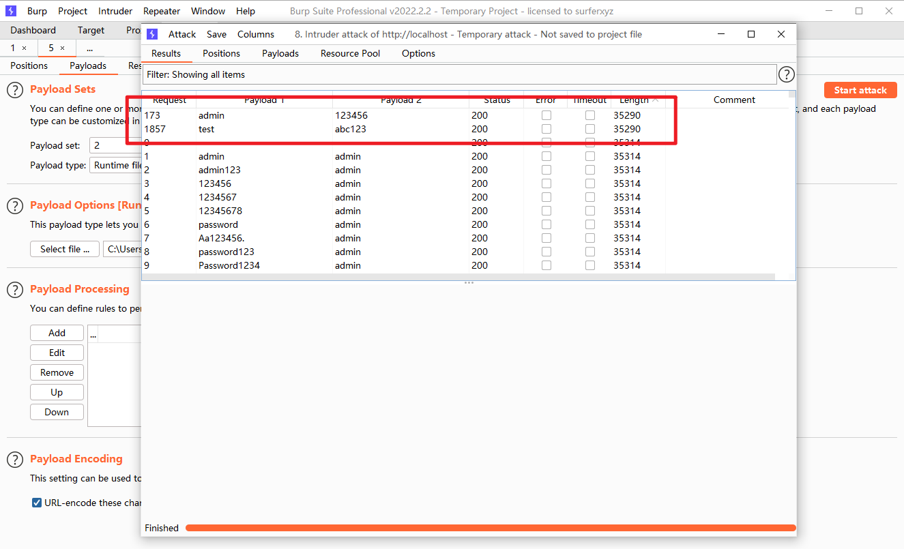The image size is (904, 549).
Task: Click the orange Finished progress bar
Action: tap(490, 528)
